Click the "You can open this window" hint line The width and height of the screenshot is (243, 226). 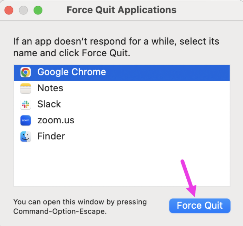[x=80, y=202]
